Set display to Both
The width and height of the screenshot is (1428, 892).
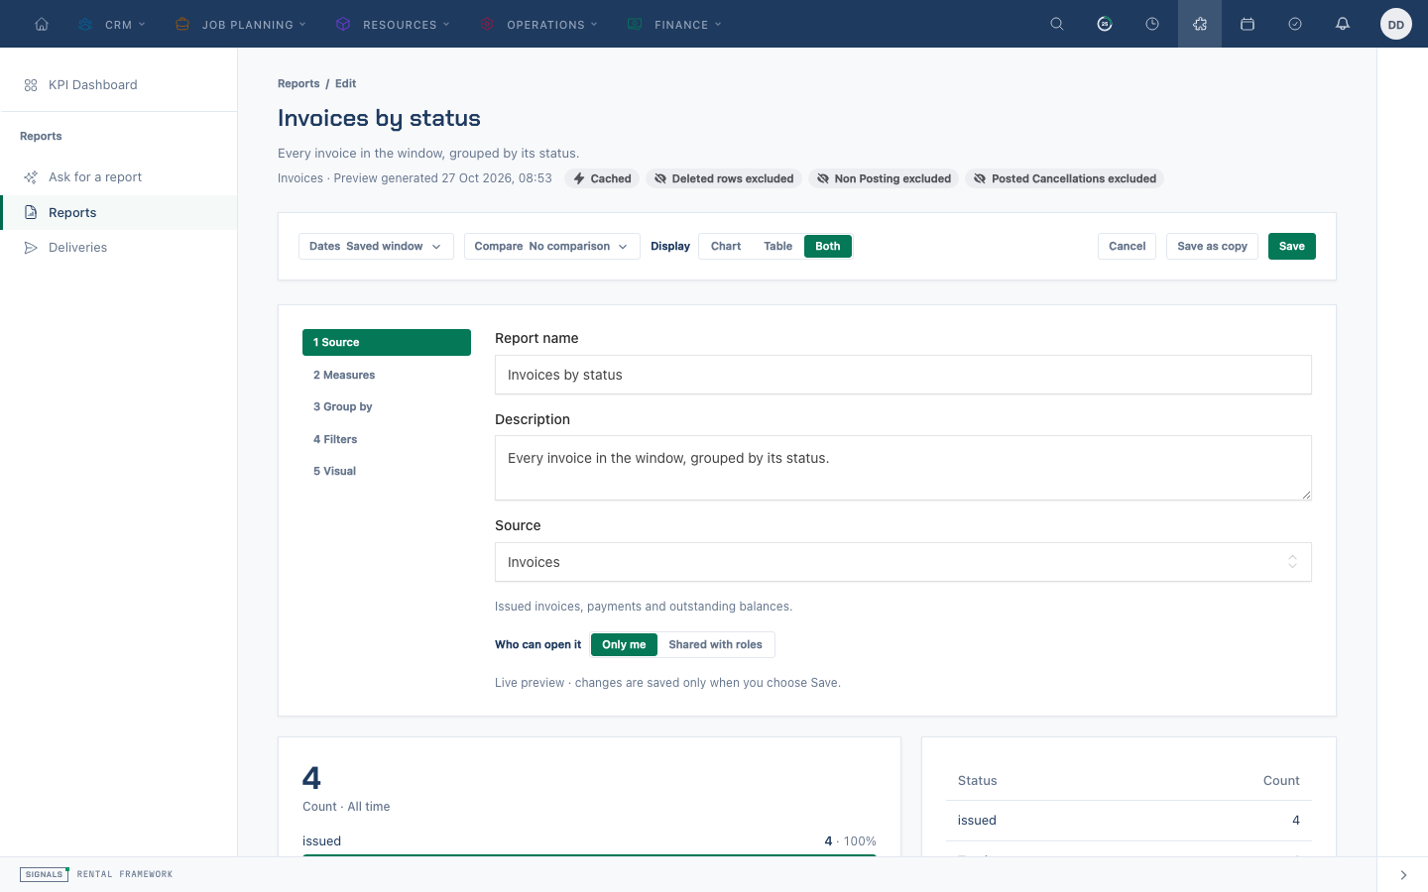(828, 246)
